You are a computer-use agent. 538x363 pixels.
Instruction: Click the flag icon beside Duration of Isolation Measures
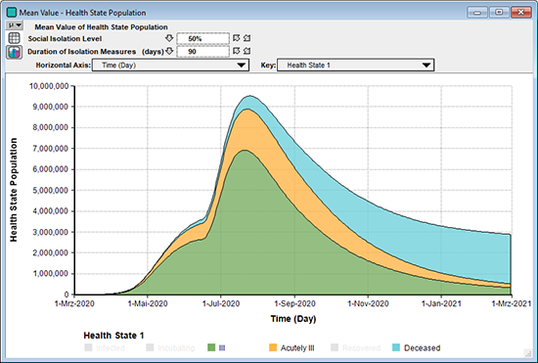(237, 51)
